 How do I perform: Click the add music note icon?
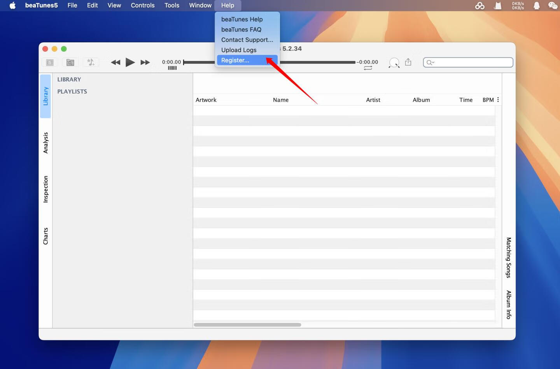[x=91, y=62]
